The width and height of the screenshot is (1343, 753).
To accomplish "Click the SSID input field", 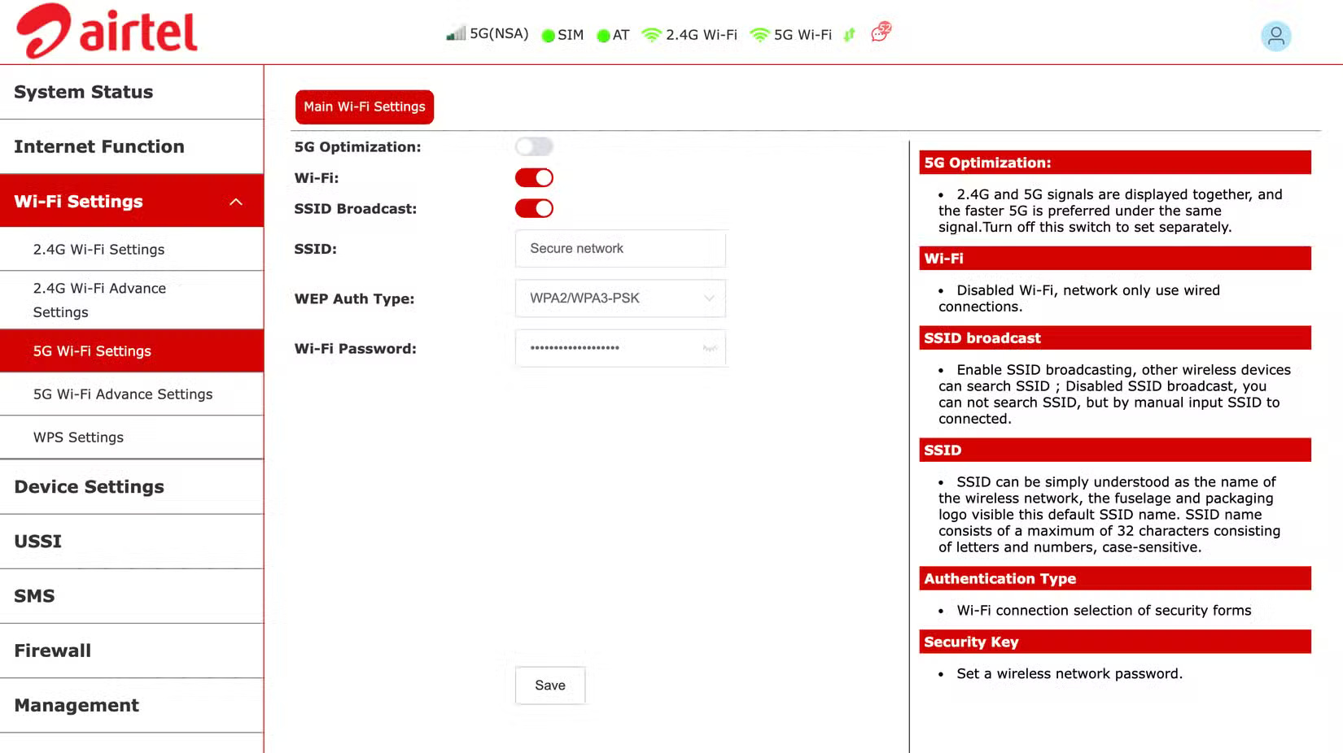I will [x=620, y=249].
